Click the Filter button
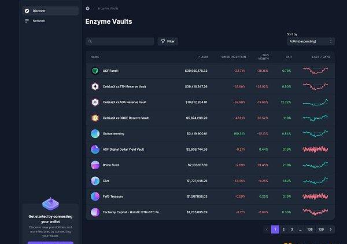347x244 pixels. (x=168, y=42)
